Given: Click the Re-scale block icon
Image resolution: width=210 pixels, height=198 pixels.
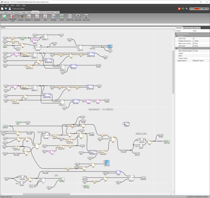Looking at the screenshot, I should click(53, 16).
